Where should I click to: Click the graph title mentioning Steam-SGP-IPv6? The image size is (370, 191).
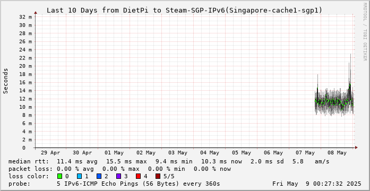coord(184,11)
